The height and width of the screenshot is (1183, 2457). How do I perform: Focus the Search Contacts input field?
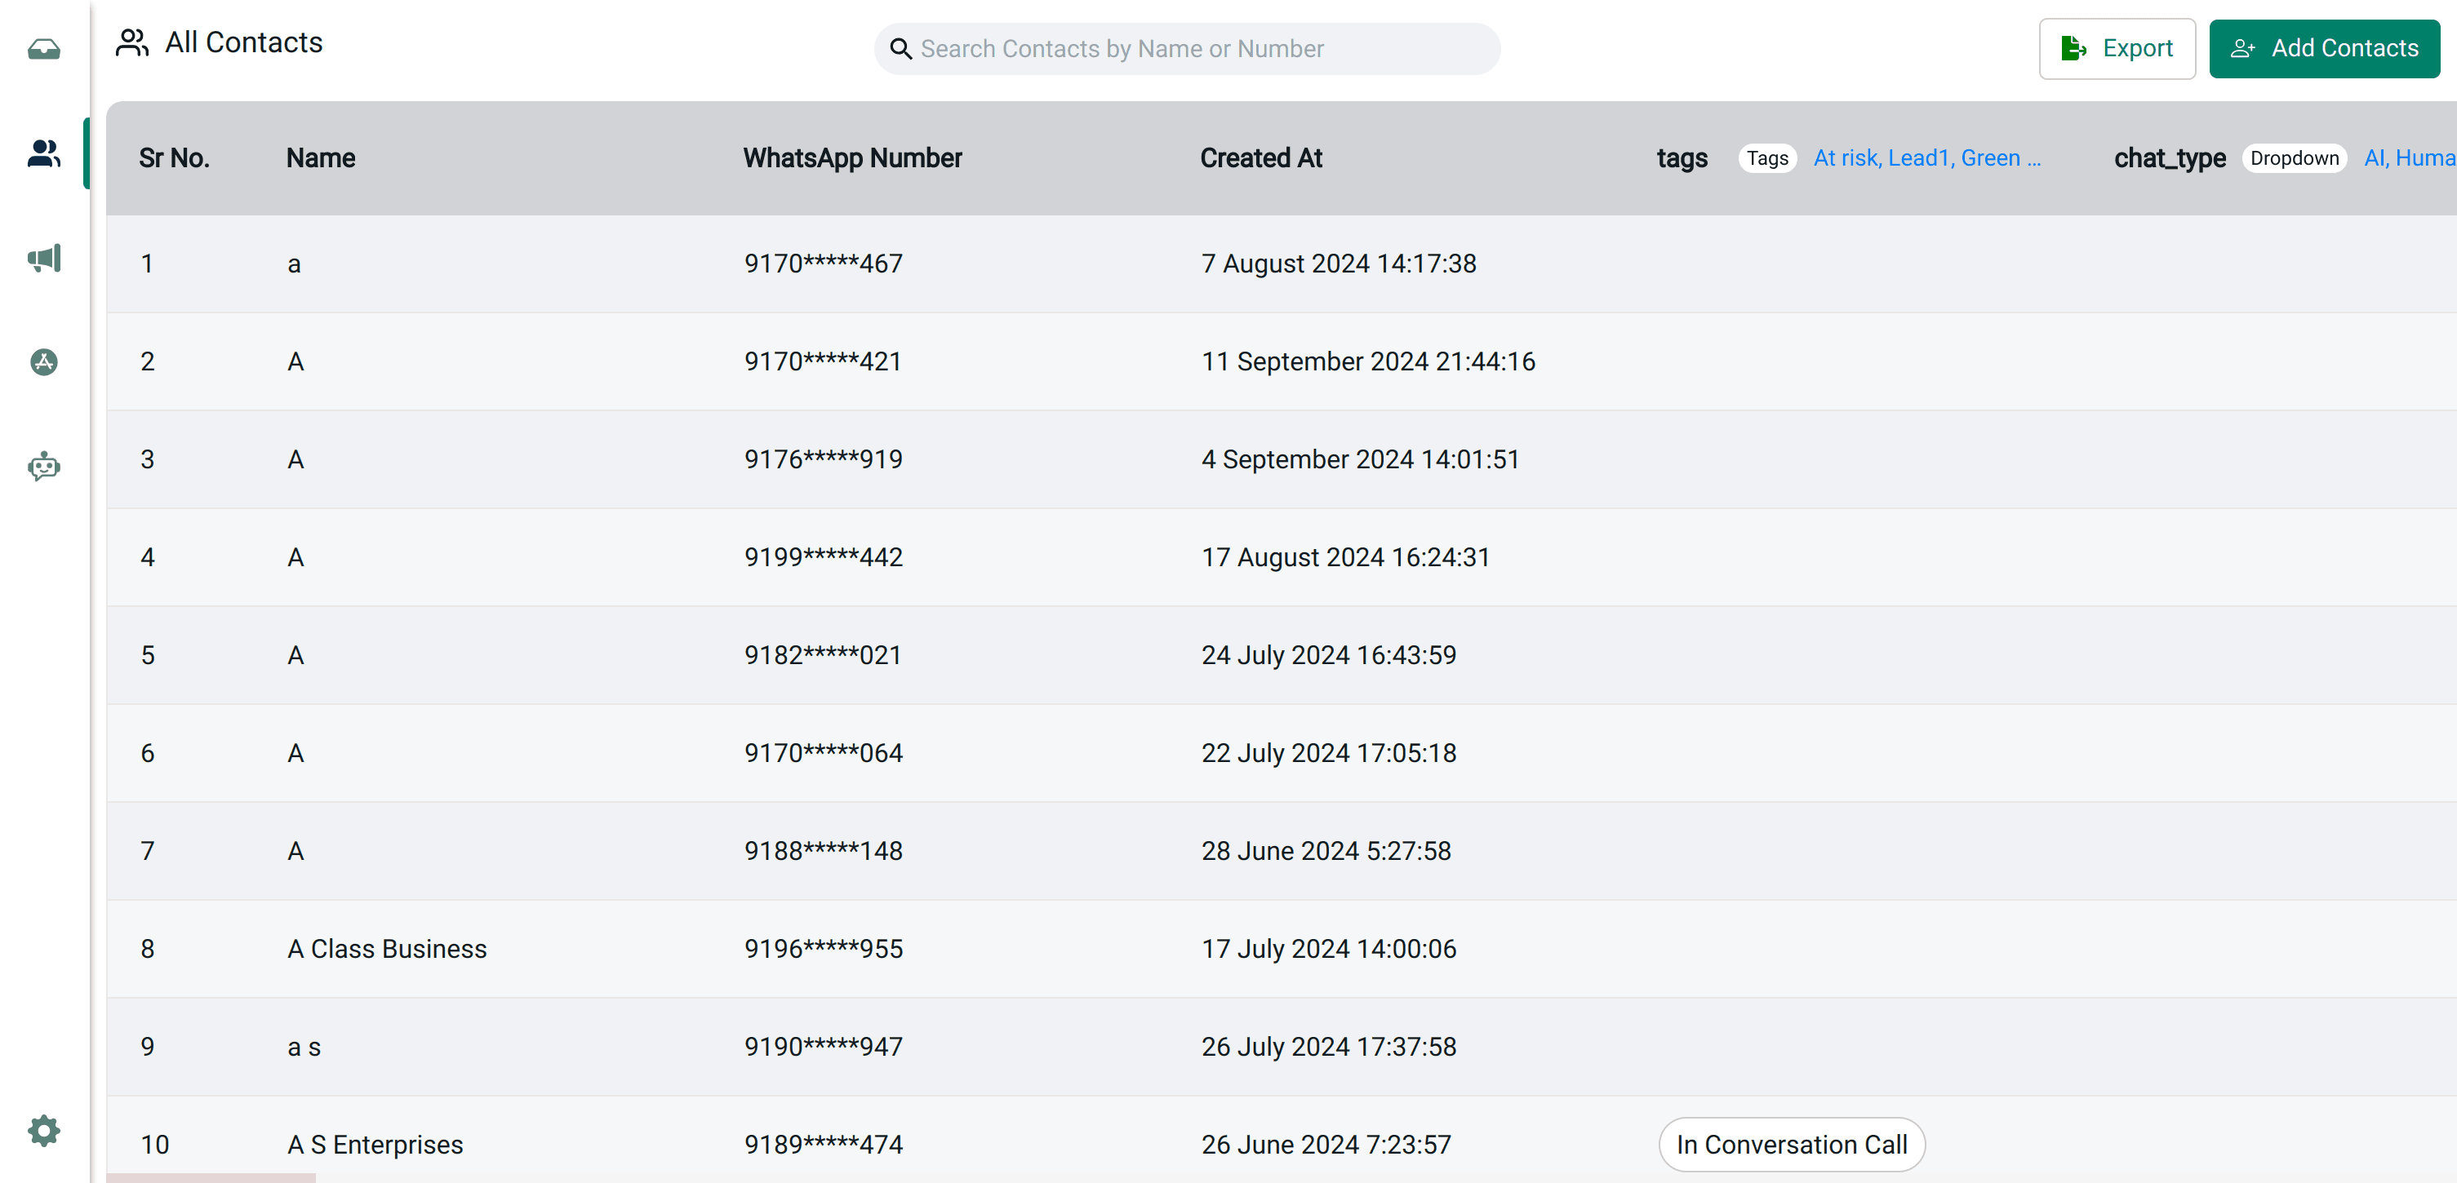tap(1202, 49)
